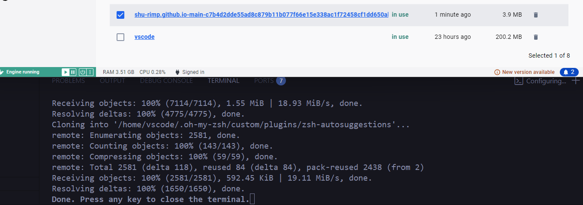This screenshot has width=583, height=205.
Task: Click the engine power quit icon
Action: tap(83, 72)
